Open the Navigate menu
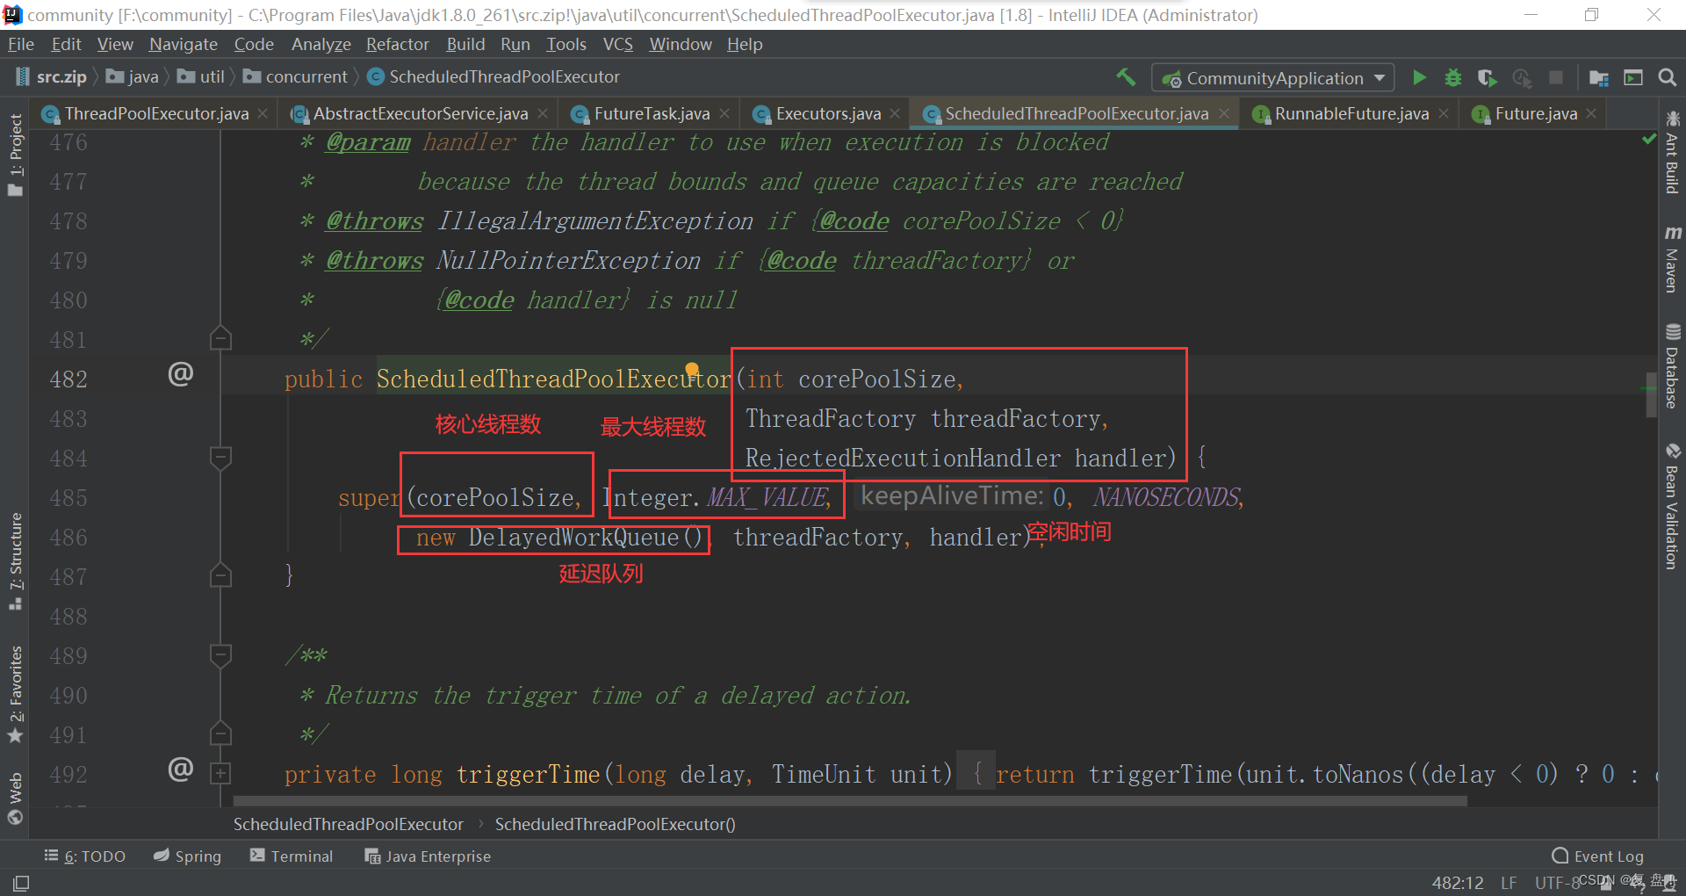The height and width of the screenshot is (896, 1686). pos(183,44)
